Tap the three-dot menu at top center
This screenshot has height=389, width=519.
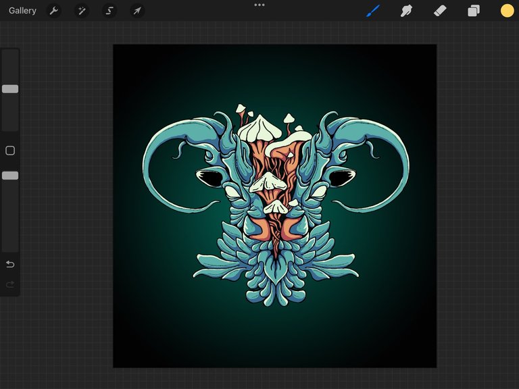(x=259, y=5)
